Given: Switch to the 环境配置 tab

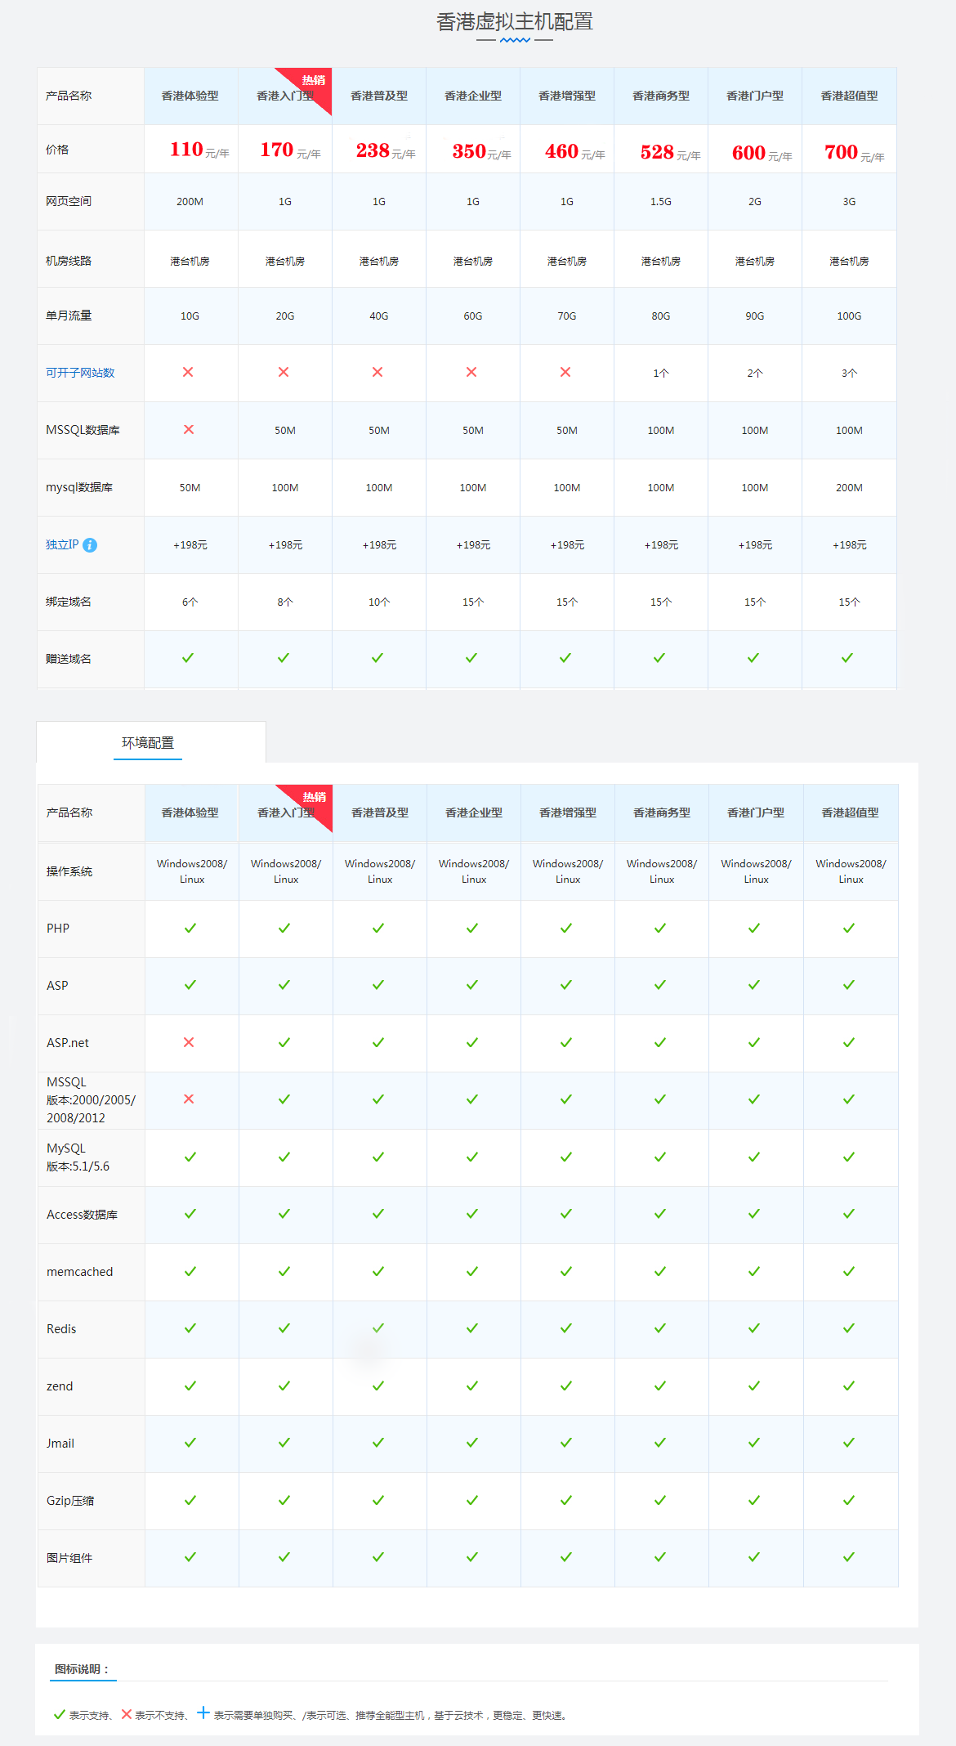Looking at the screenshot, I should click(x=148, y=742).
